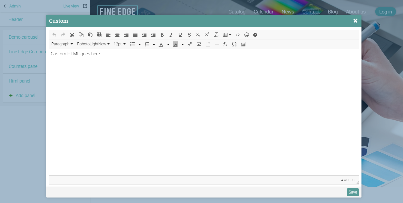The image size is (403, 203).
Task: Click Add panel
Action: (x=22, y=96)
